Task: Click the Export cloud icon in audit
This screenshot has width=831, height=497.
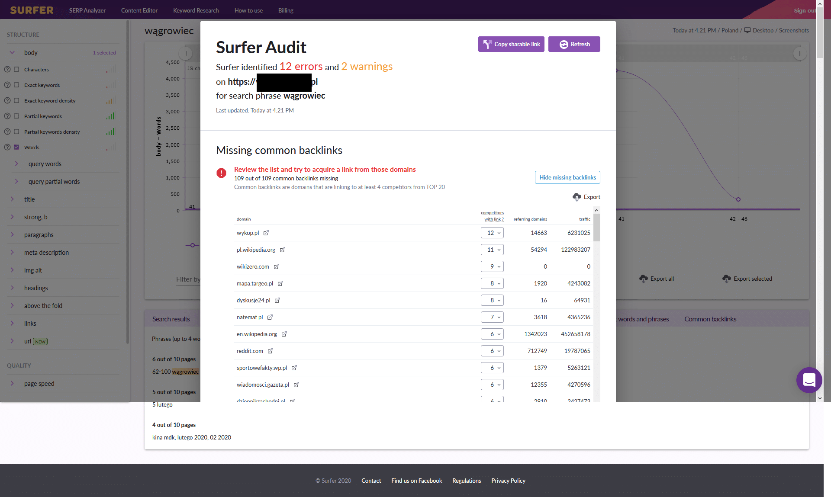Action: click(x=577, y=197)
